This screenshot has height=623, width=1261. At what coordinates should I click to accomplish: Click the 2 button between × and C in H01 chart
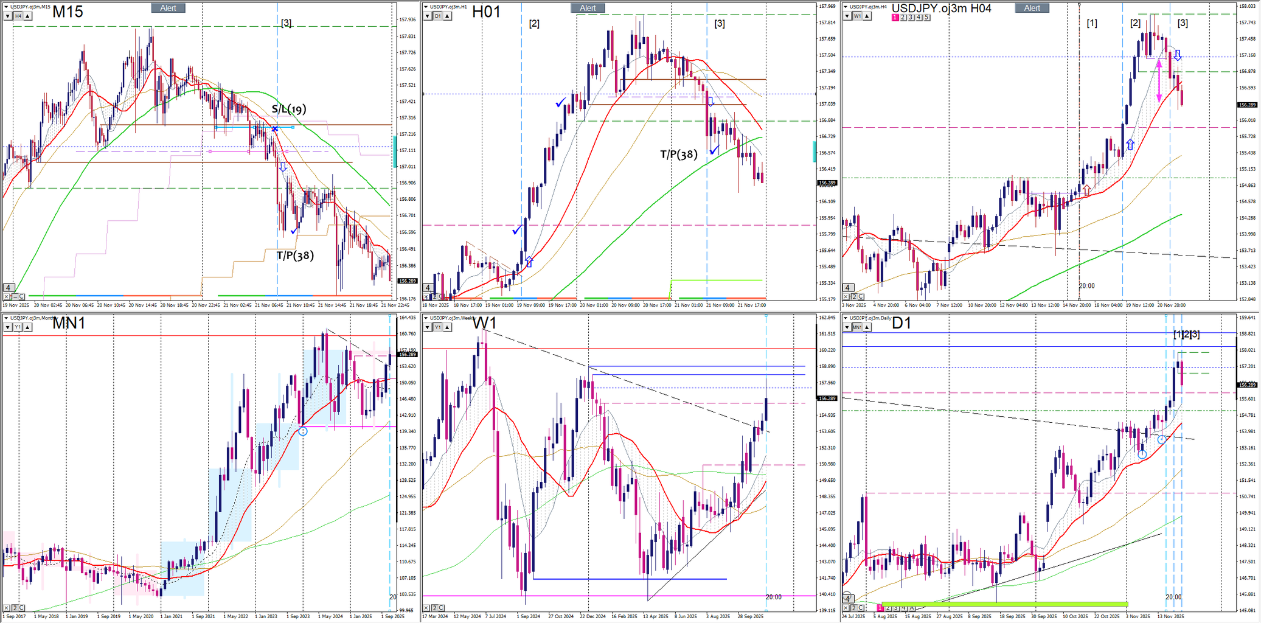434,296
